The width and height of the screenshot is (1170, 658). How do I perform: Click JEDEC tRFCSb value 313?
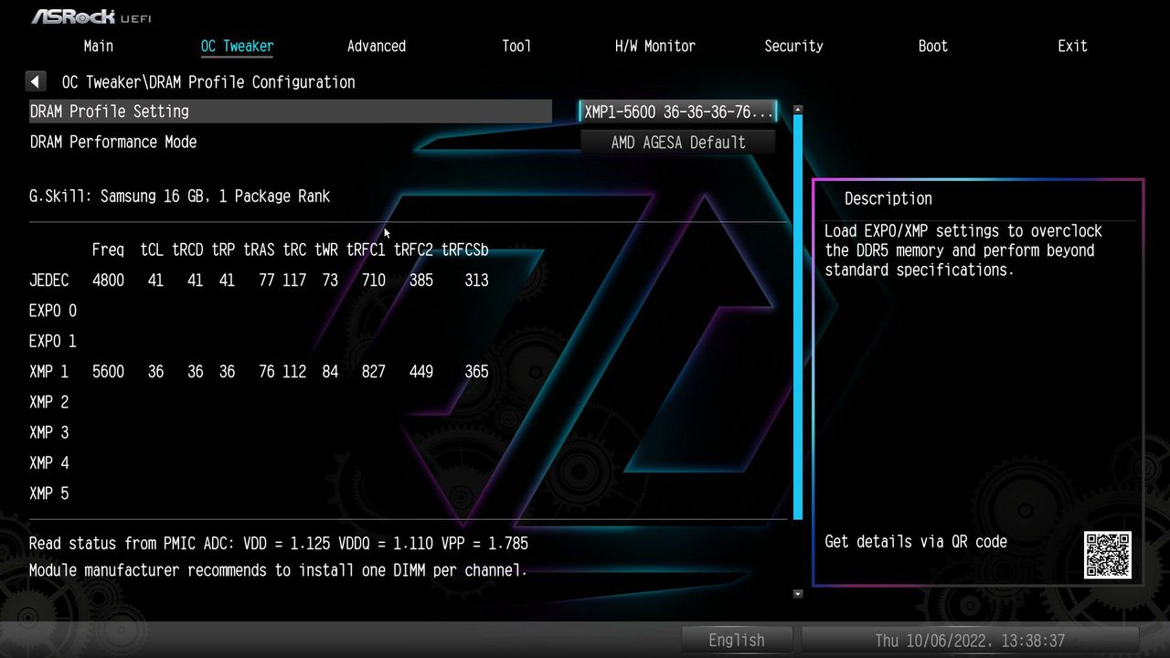pos(476,281)
